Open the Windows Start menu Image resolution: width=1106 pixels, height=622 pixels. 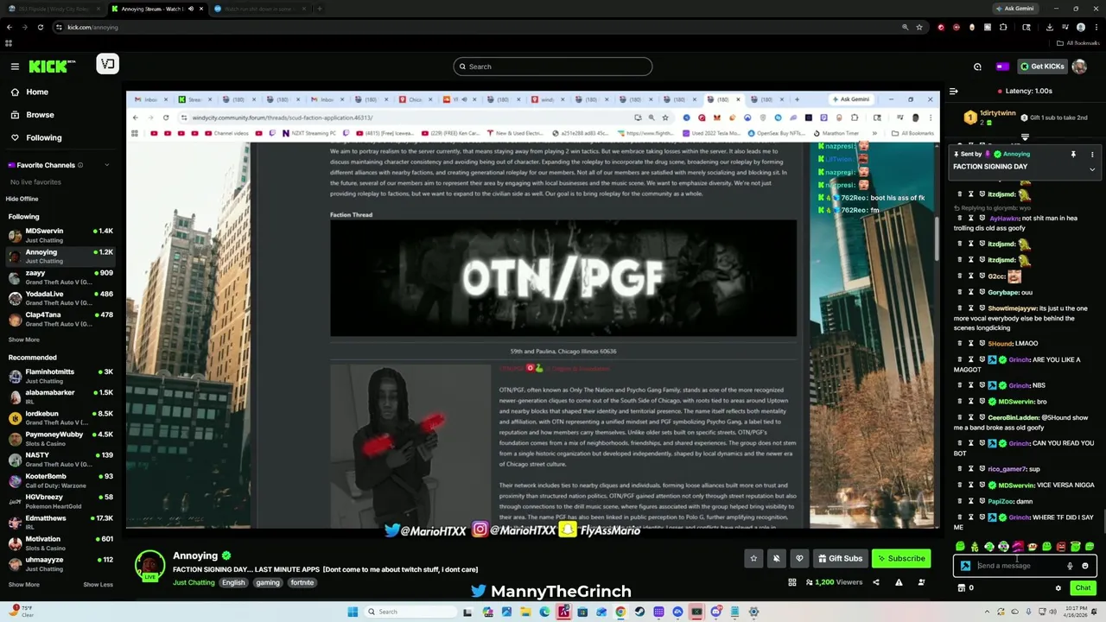pyautogui.click(x=353, y=612)
